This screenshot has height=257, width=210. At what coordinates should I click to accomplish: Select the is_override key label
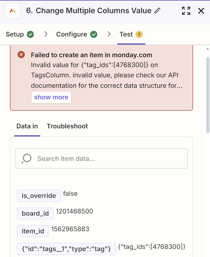point(39,196)
